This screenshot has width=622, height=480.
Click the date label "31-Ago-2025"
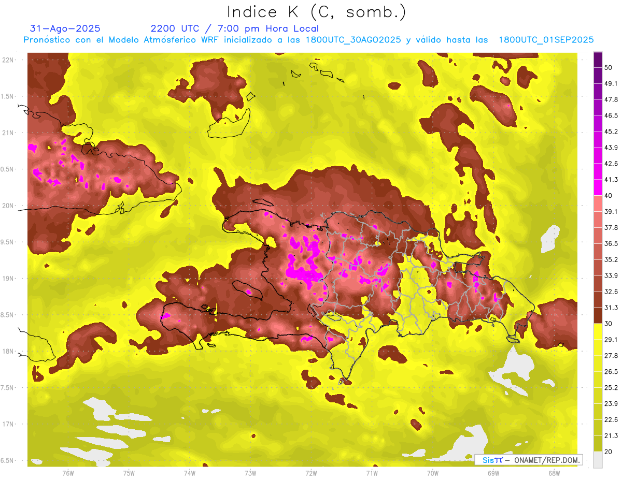65,28
